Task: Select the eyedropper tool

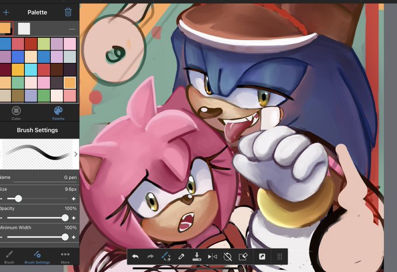Action: (182, 257)
